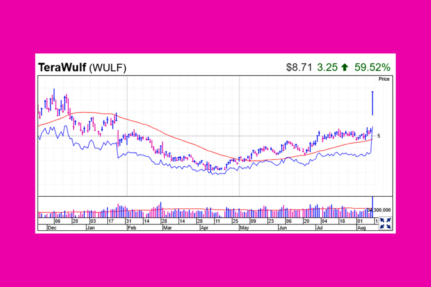Select the Dec label on the date axis
The height and width of the screenshot is (287, 431).
click(x=53, y=228)
